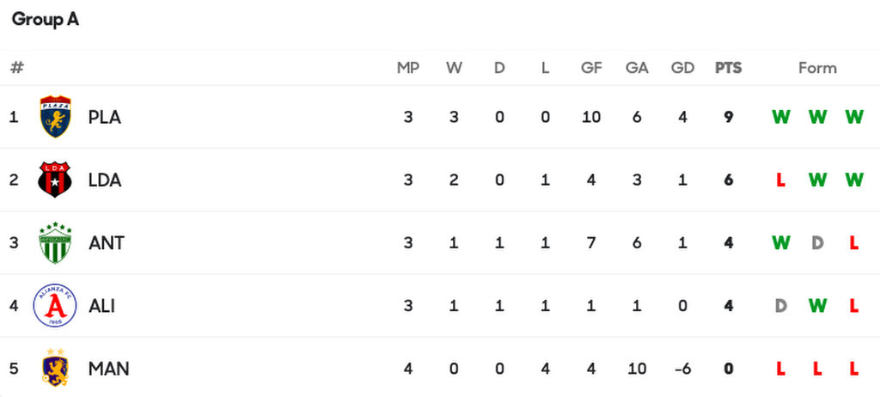Sort standings by GD column header

coord(682,68)
